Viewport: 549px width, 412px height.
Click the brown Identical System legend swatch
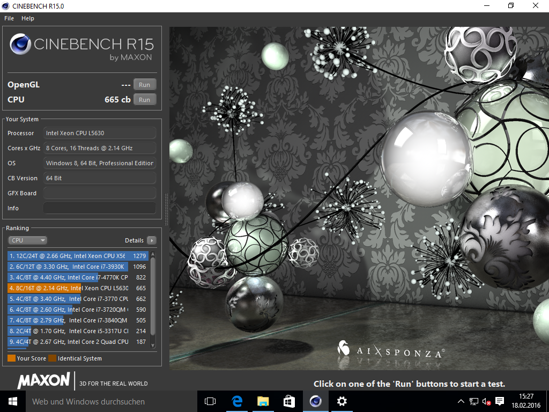(52, 358)
